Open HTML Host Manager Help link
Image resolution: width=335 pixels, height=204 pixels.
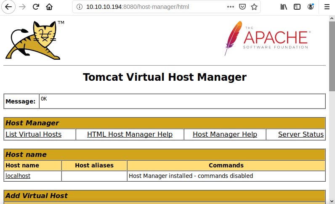[130, 134]
